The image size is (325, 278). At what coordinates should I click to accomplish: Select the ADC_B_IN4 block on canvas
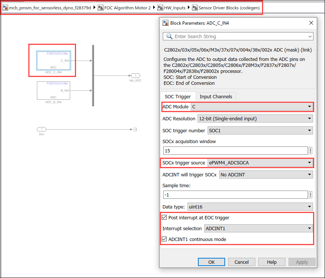(x=53, y=90)
